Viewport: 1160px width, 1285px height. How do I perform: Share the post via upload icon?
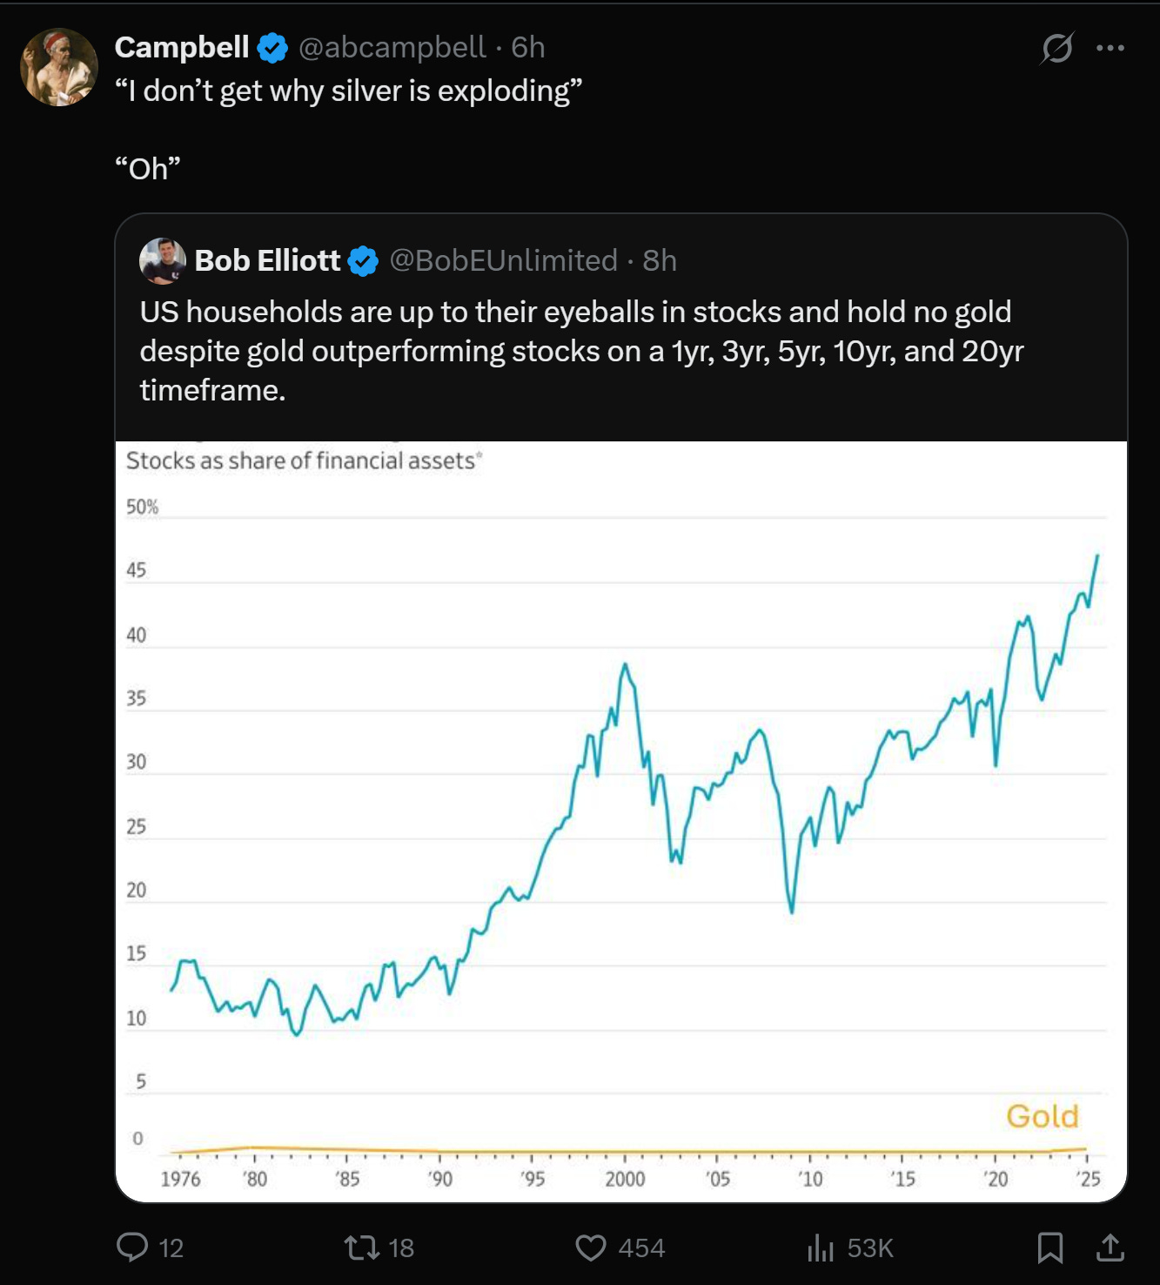pos(1110,1248)
